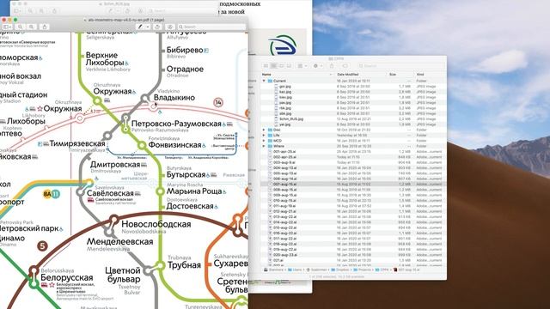
Task: Open Finder group-by dropdown
Action: [302, 65]
